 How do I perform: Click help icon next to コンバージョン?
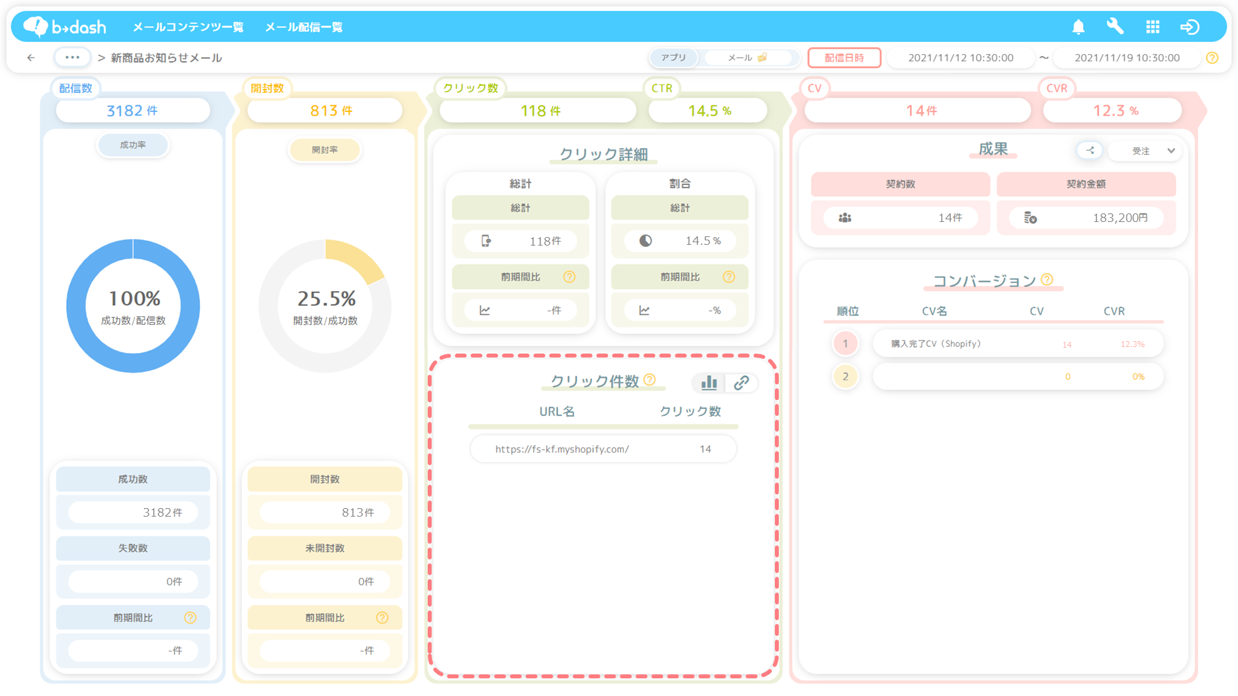click(1047, 280)
